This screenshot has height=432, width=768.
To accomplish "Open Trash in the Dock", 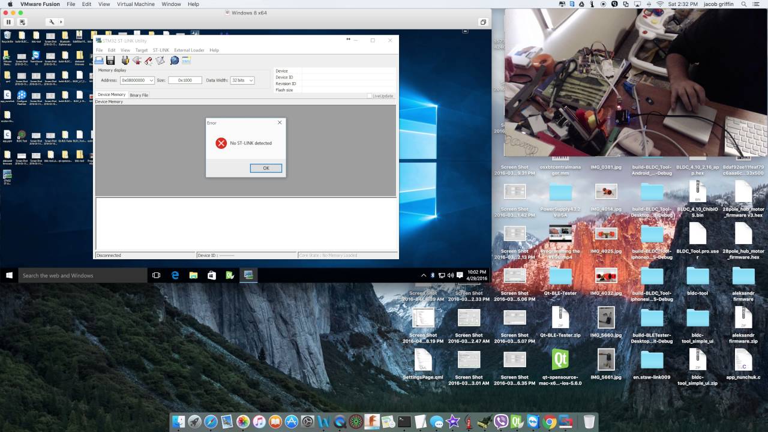I will [589, 422].
